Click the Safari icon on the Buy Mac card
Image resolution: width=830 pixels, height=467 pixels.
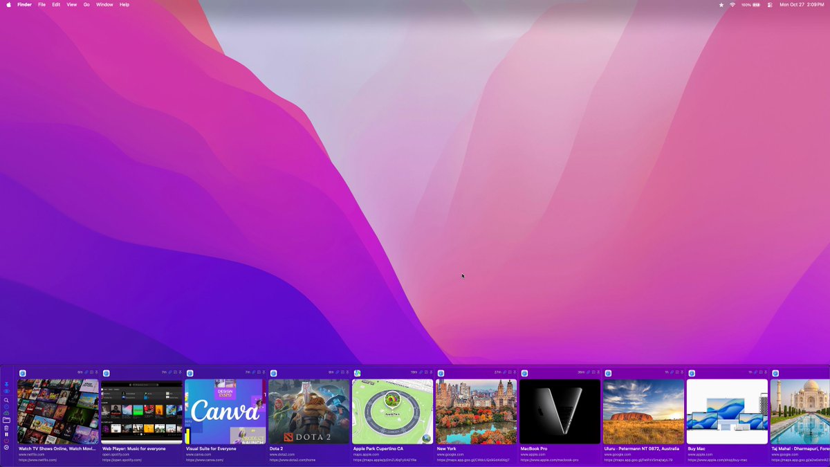692,373
